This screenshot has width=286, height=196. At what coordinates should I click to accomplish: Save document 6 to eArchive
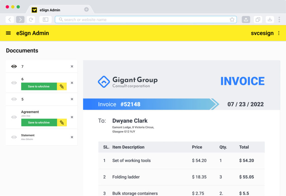click(39, 87)
